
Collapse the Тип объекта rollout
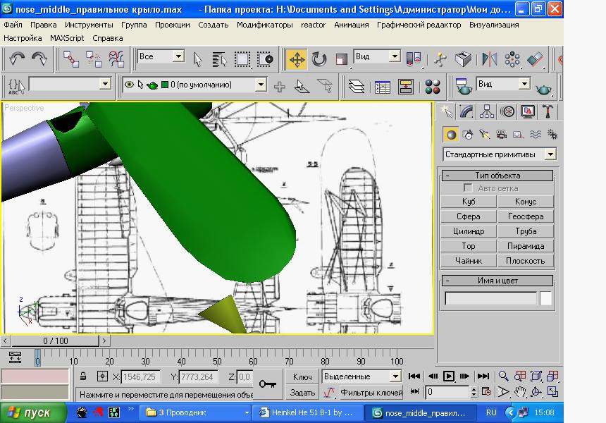497,176
